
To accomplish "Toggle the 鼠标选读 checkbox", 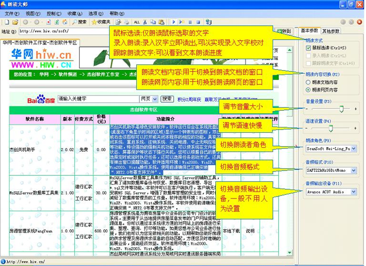I will tap(308, 48).
